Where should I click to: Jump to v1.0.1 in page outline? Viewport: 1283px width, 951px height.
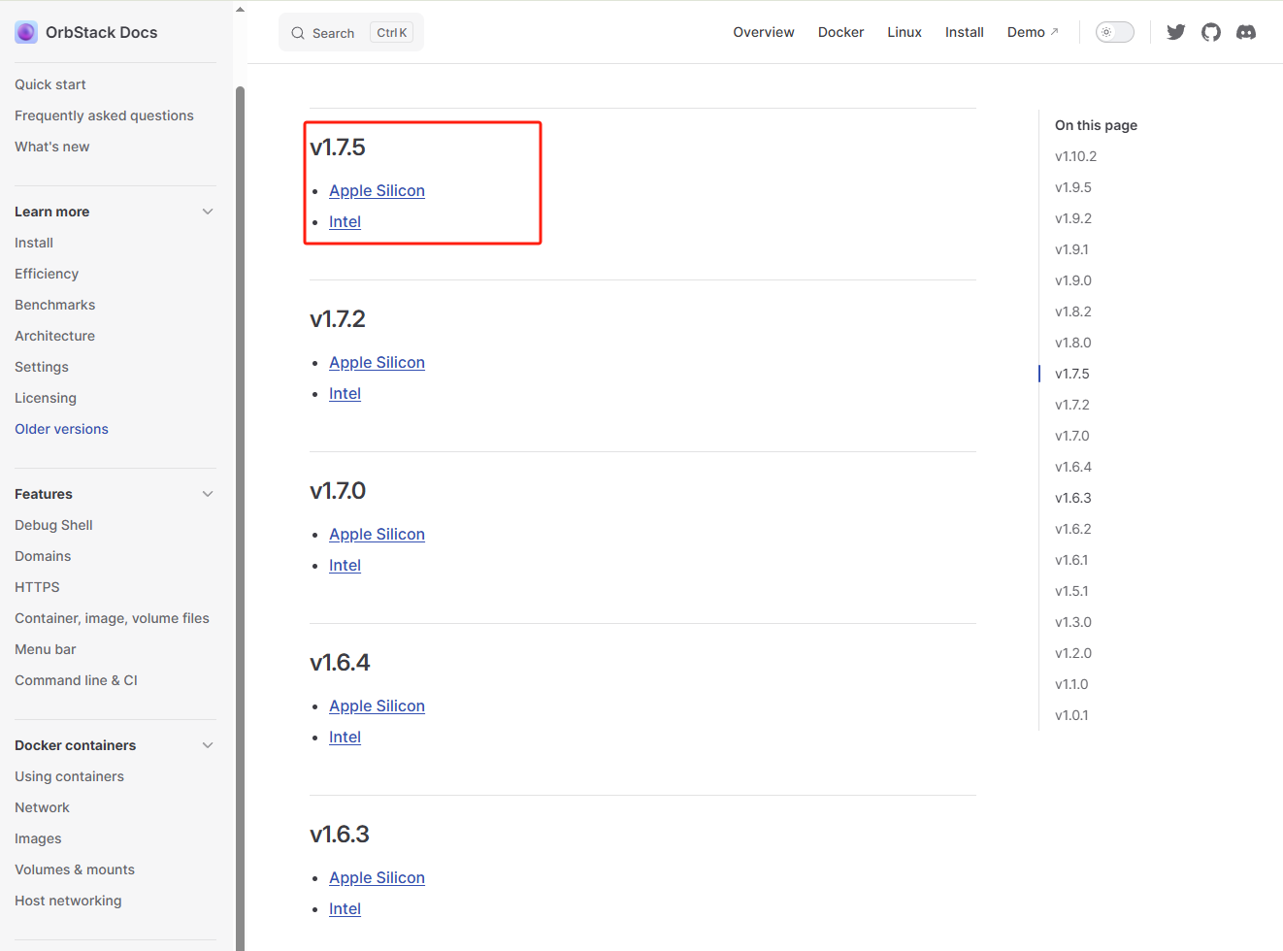point(1071,715)
